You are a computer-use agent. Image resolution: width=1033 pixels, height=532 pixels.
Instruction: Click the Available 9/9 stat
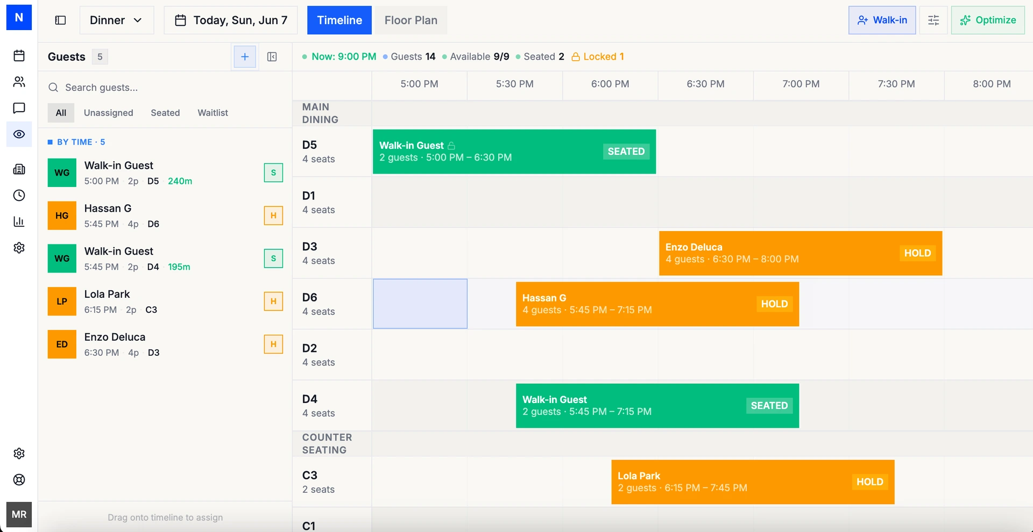[476, 56]
